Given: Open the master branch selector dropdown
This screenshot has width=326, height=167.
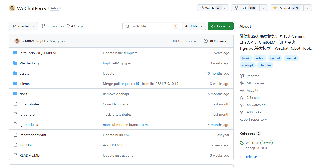Looking at the screenshot, I should coord(24,26).
